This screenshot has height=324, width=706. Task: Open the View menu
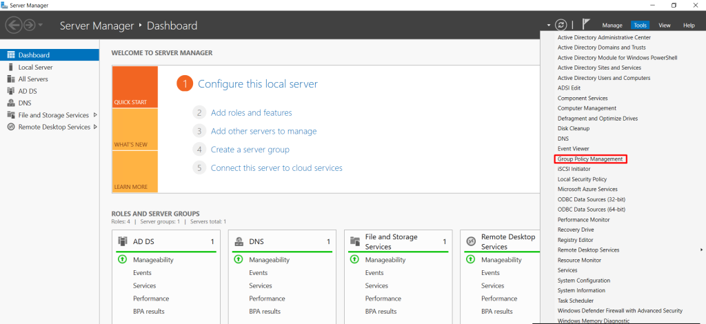(x=665, y=26)
